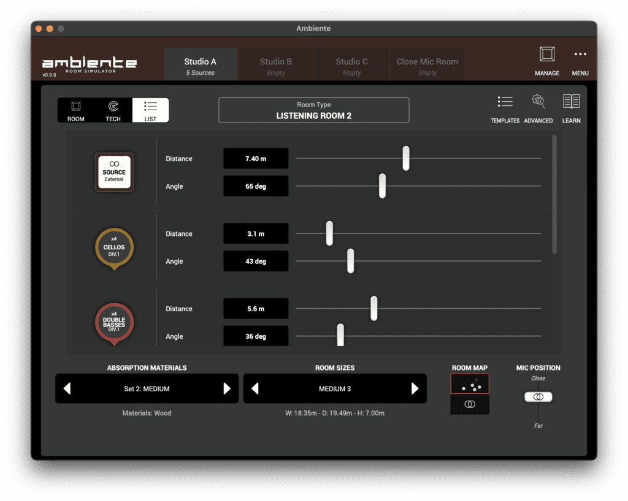Open the MENU icon

[580, 61]
